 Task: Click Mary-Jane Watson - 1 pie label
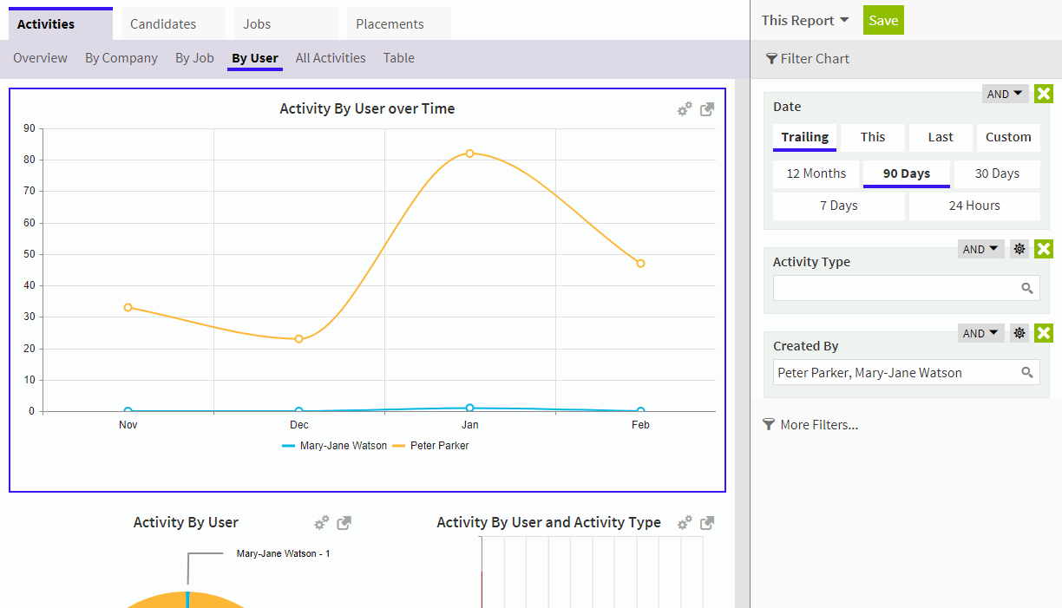click(283, 553)
